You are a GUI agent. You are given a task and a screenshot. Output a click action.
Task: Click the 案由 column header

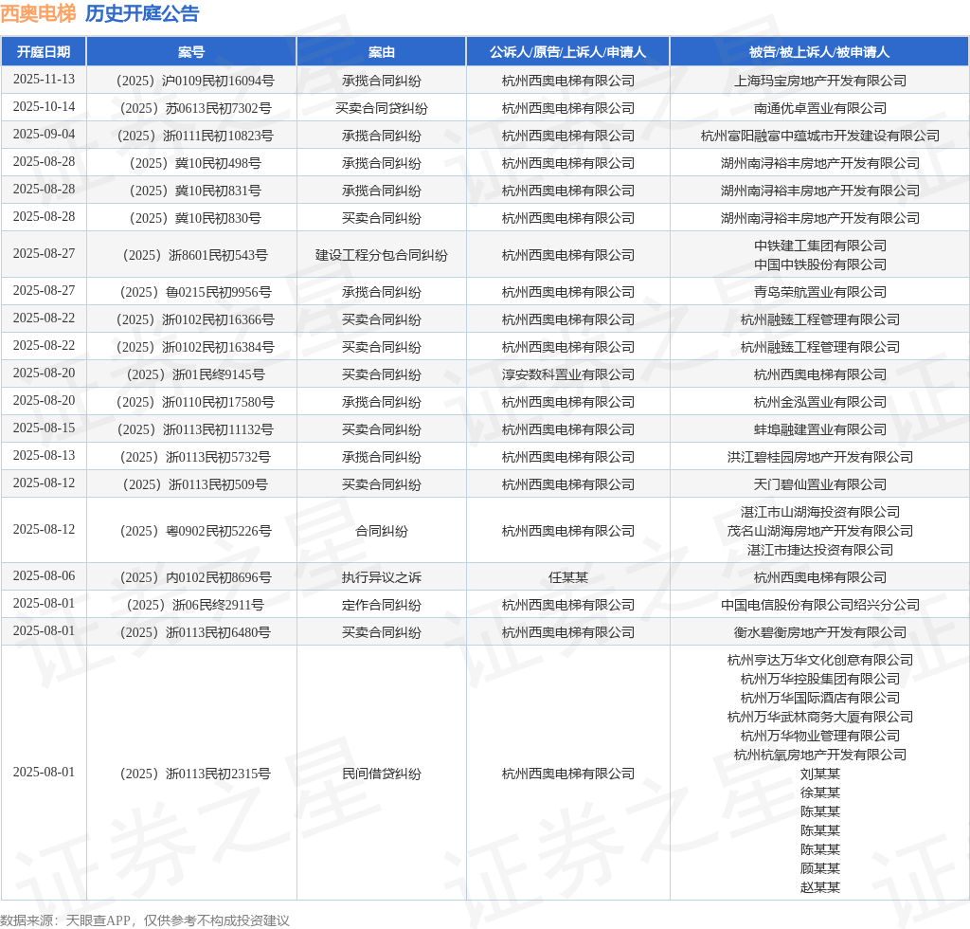(x=381, y=52)
